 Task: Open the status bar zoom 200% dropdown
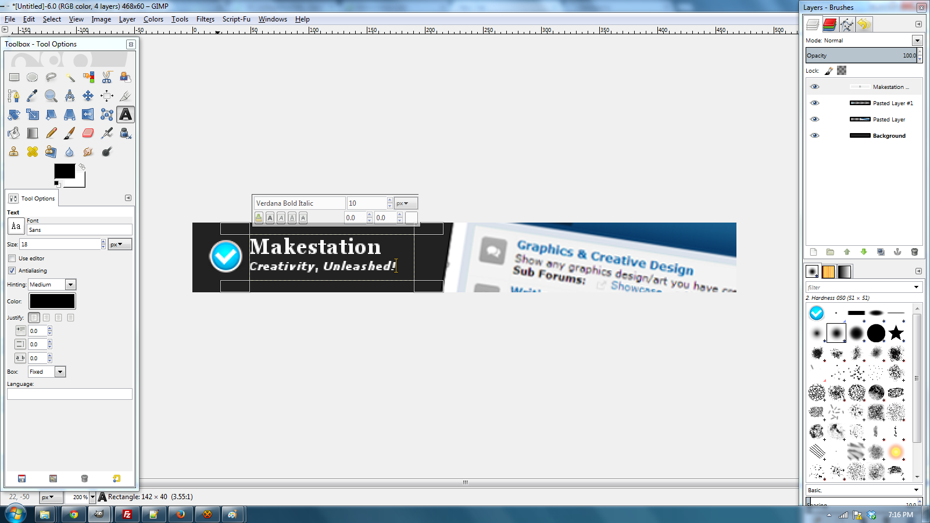[x=92, y=497]
